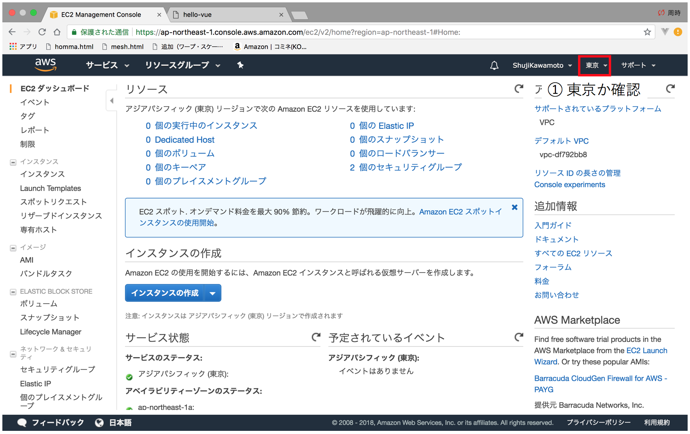Open the 東京 region dropdown
Screen dimensions: 690x434
tap(595, 65)
